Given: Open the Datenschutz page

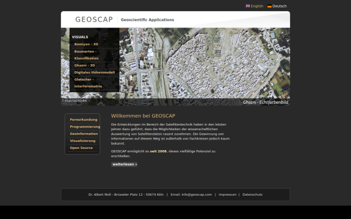Looking at the screenshot, I should point(252,194).
